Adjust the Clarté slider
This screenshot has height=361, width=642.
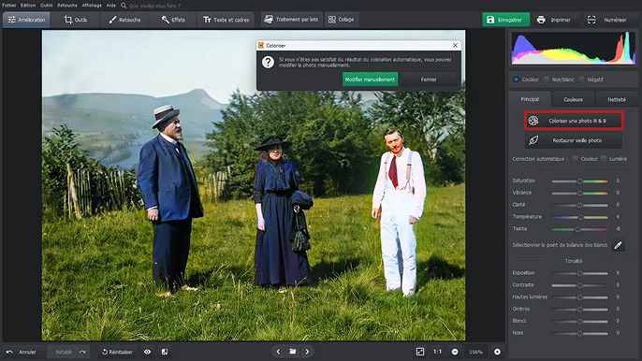579,205
